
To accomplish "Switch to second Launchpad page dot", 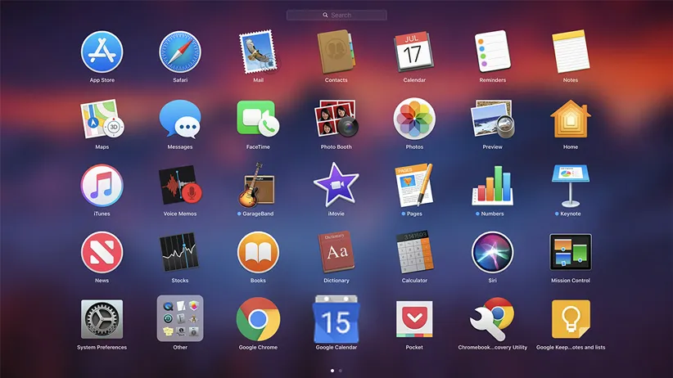I will coord(341,371).
